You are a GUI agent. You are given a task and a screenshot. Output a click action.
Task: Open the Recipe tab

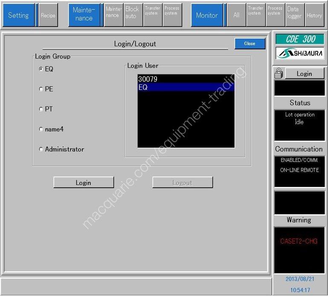click(48, 15)
